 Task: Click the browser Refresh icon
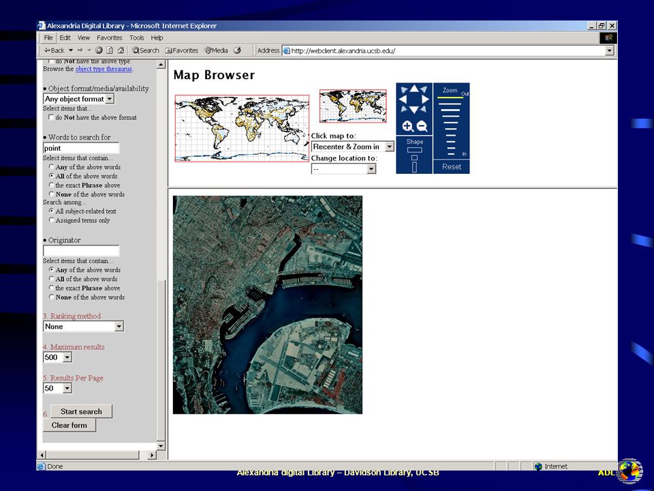(110, 50)
